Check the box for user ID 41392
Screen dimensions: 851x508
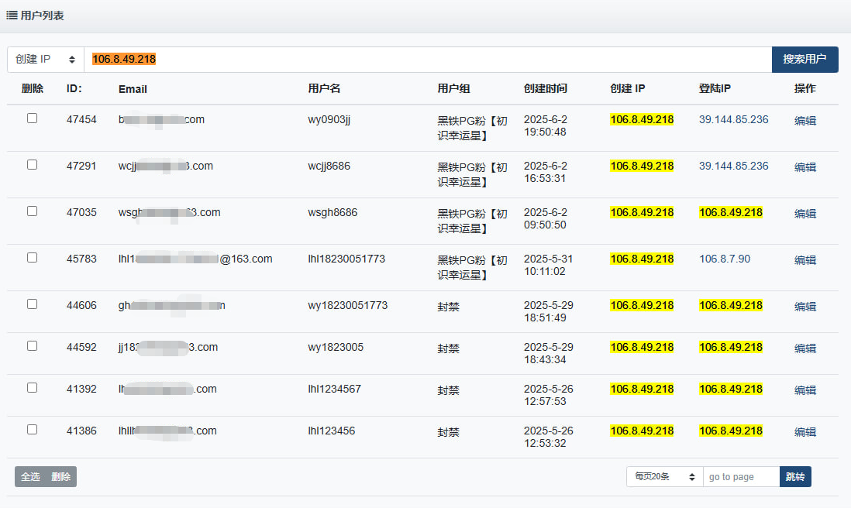coord(32,388)
